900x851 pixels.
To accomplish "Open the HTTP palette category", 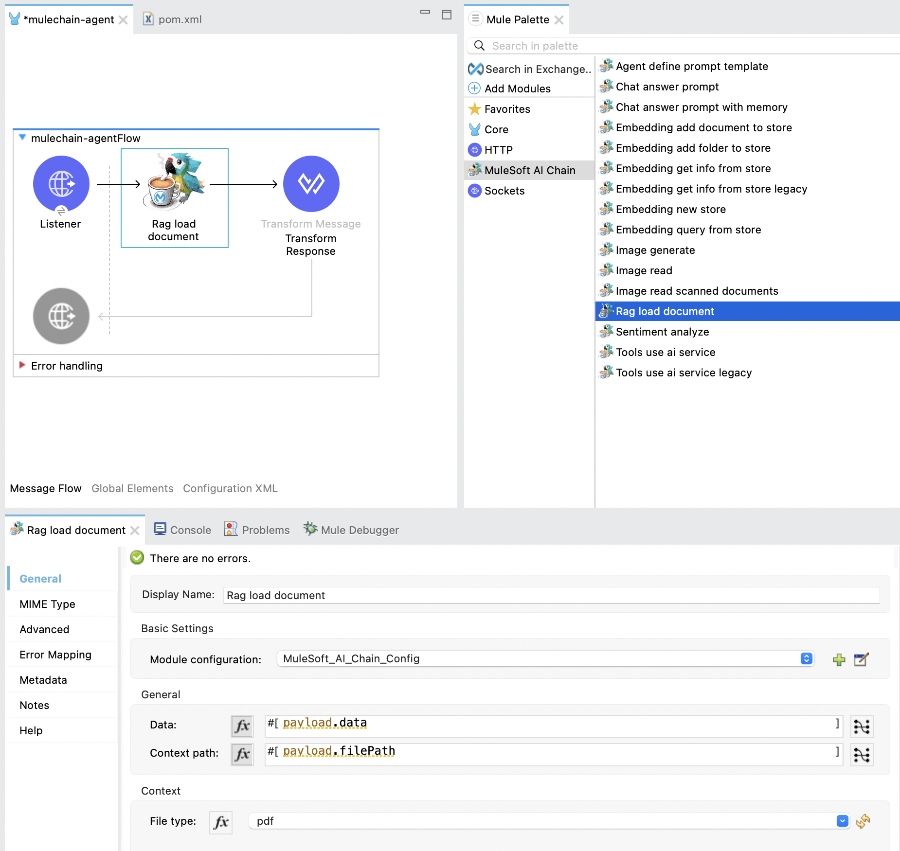I will (490, 150).
